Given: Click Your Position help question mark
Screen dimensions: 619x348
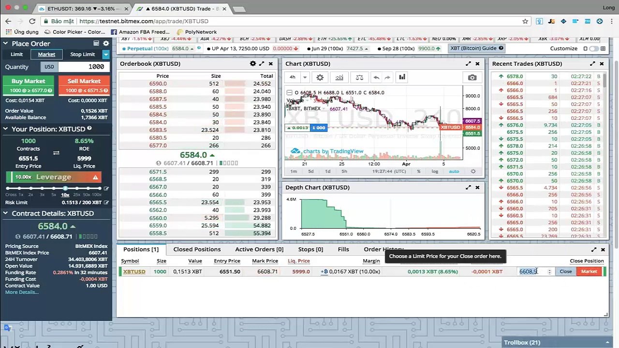Looking at the screenshot, I should coord(89,129).
